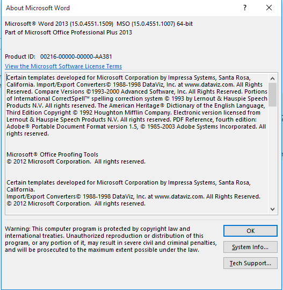This screenshot has width=283, height=290.
Task: Click 'Microsoft® Office Proofing Tools' line
Action: (x=53, y=154)
